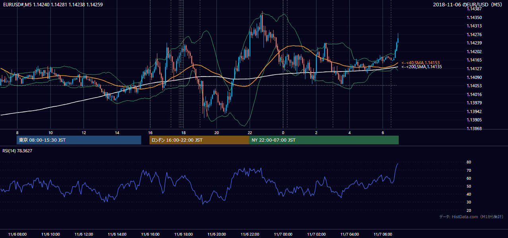Click hour label 10 under the price chart
508x238 pixels.
[x=50, y=132]
